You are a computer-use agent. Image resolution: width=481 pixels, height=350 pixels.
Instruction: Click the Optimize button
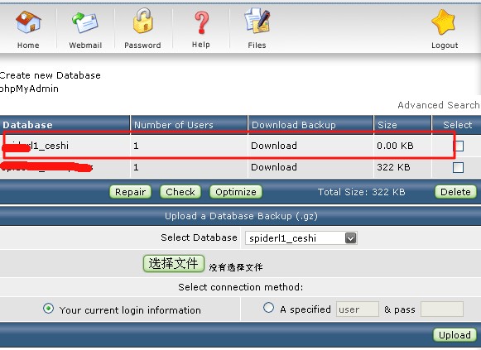(236, 192)
